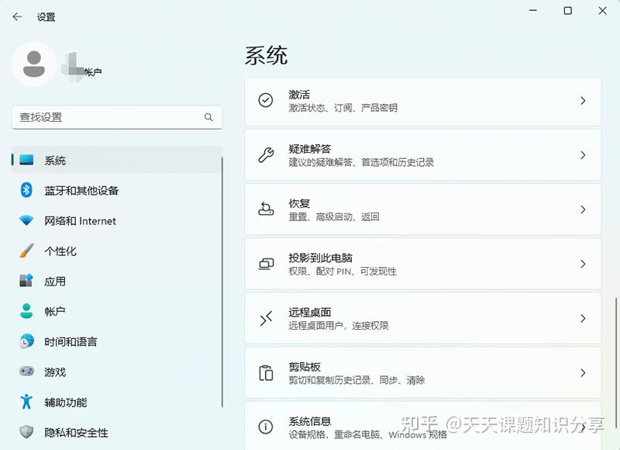The image size is (620, 450).
Task: Open 网络和 Internet settings
Action: pyautogui.click(x=117, y=220)
